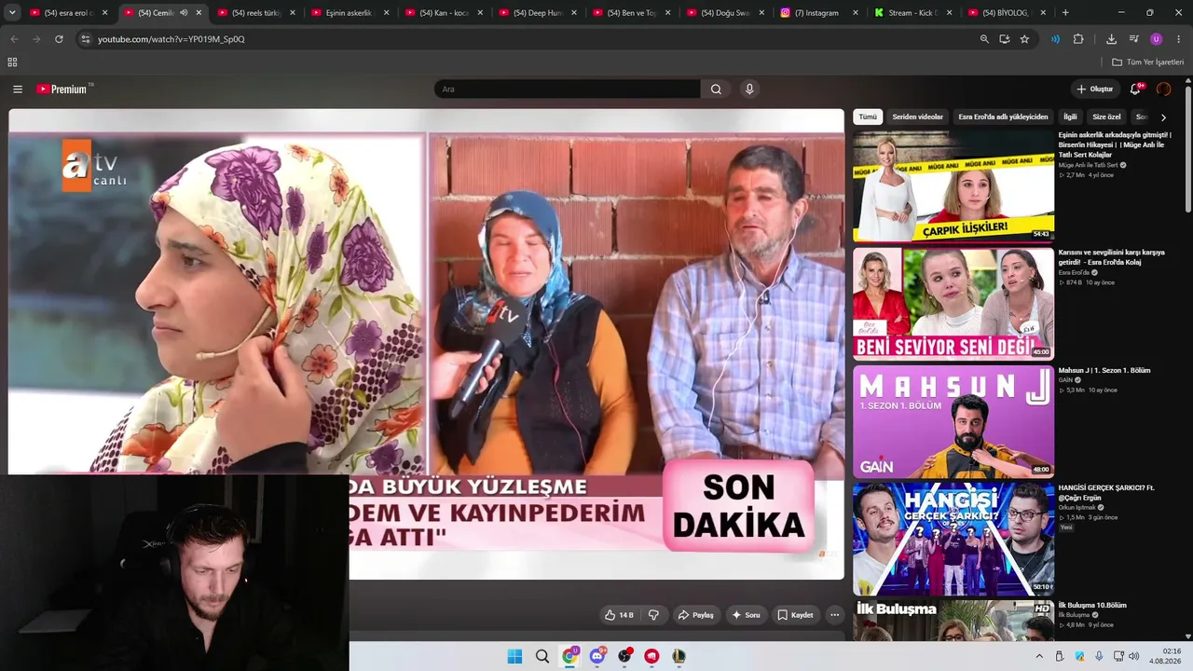Click the search magnifier button on YouTube
This screenshot has height=671, width=1193.
coord(716,89)
